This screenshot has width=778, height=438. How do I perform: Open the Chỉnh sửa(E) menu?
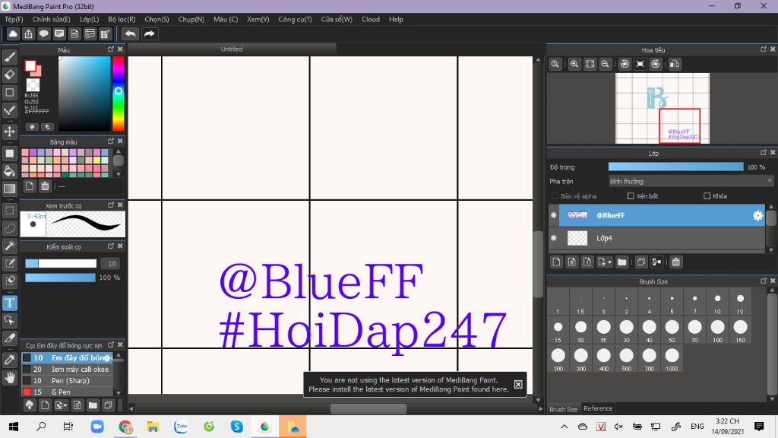[x=51, y=19]
